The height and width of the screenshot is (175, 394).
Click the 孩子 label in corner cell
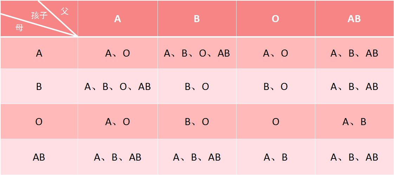pos(39,15)
